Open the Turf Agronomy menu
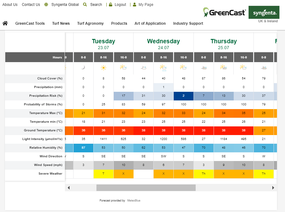The height and width of the screenshot is (212, 285). [x=90, y=23]
